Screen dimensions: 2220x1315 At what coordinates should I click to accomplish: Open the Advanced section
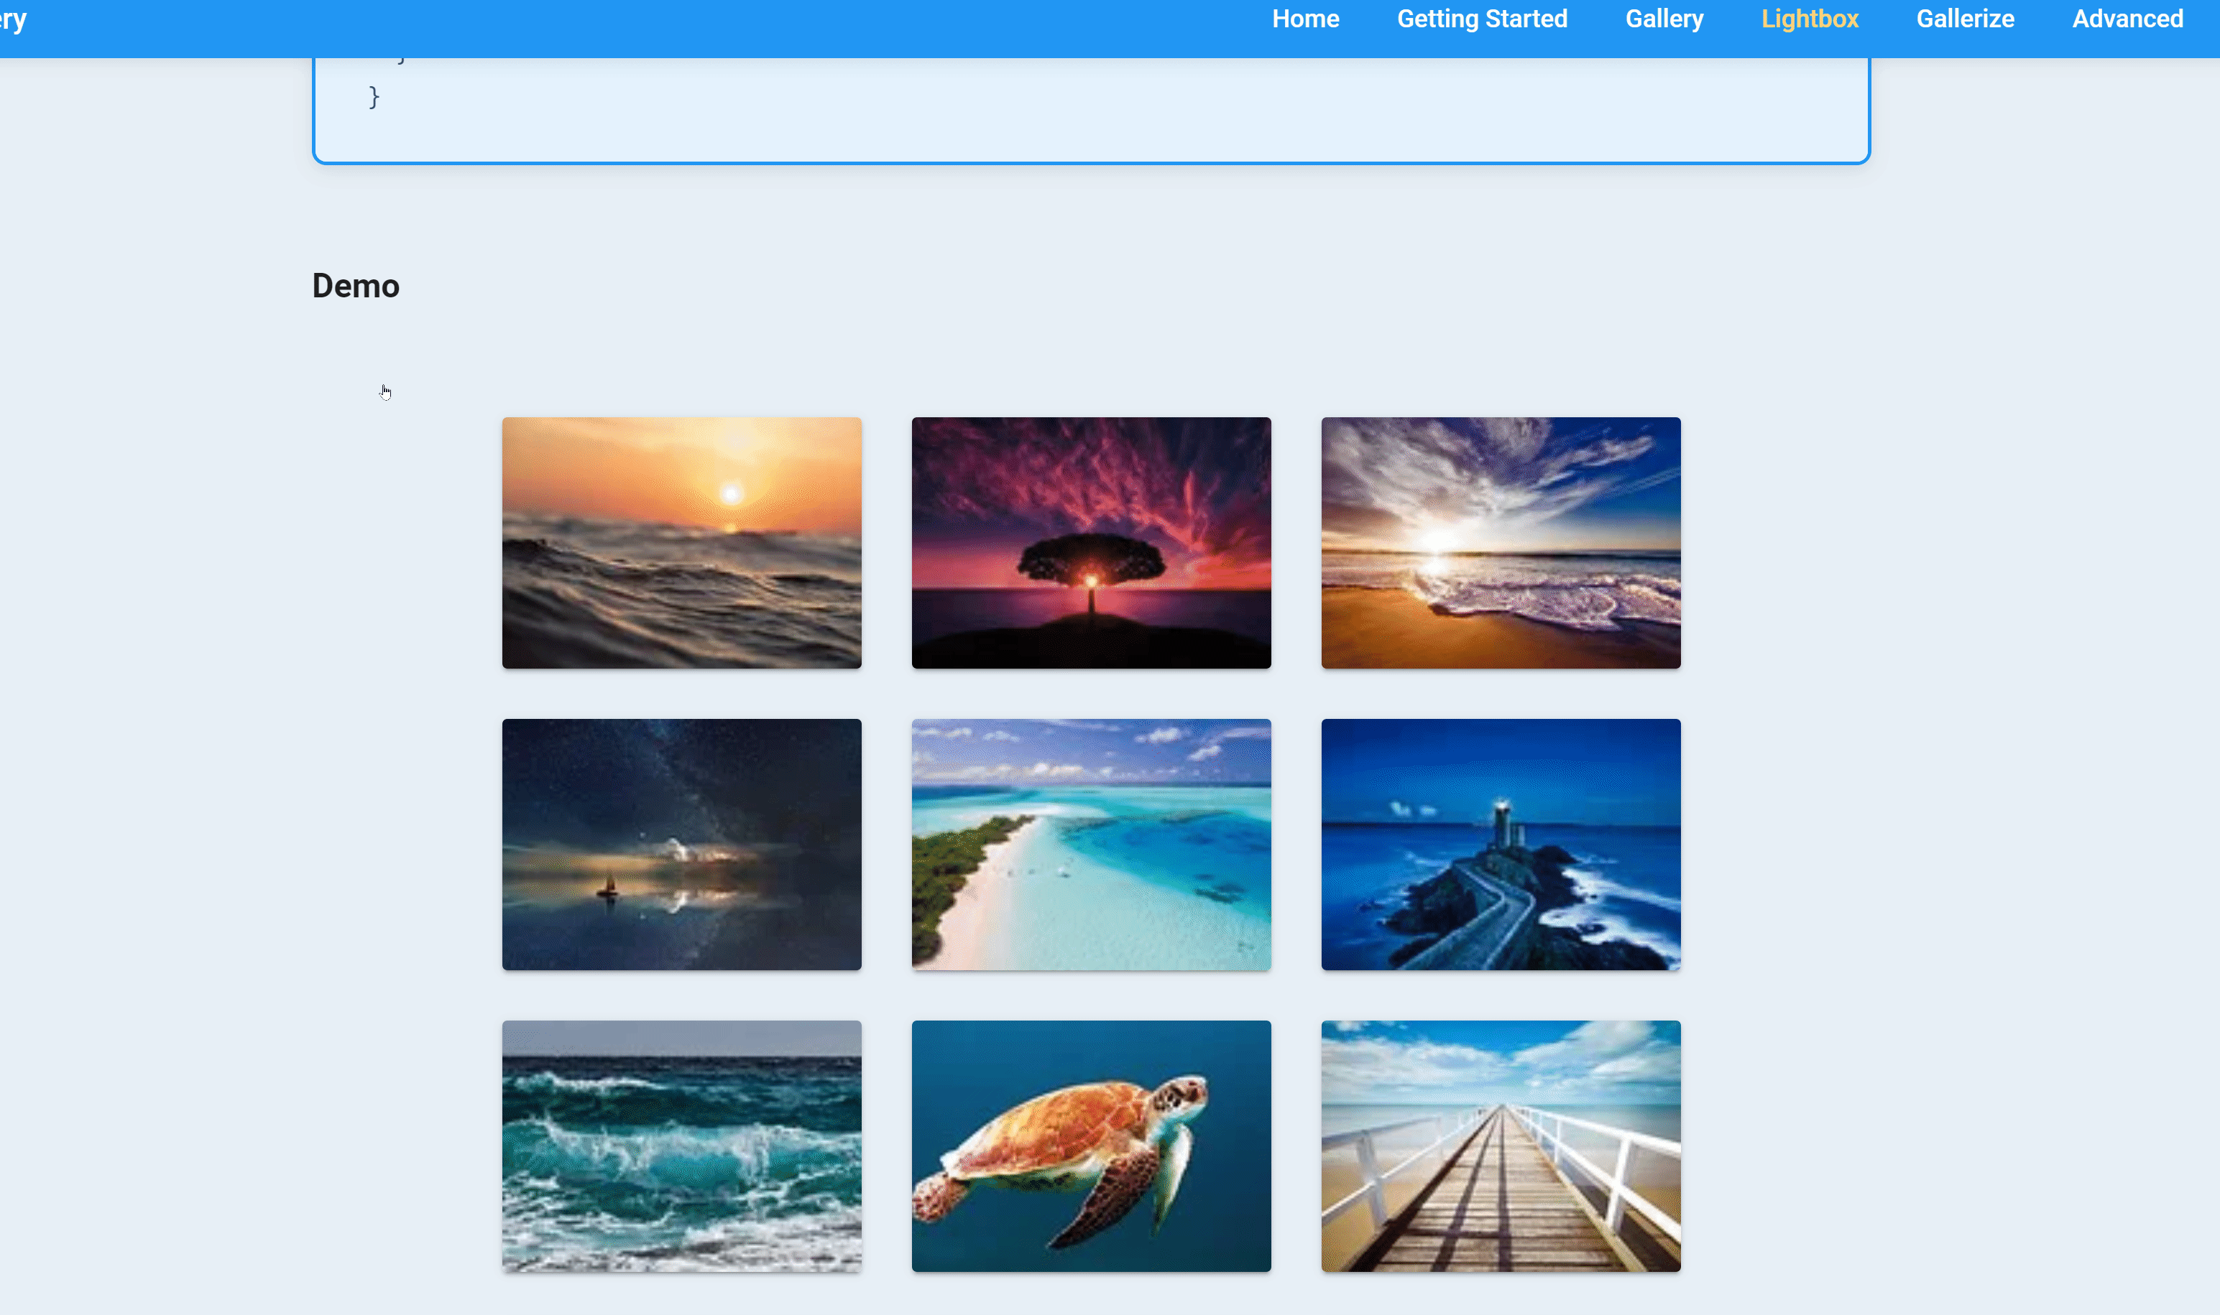2127,19
